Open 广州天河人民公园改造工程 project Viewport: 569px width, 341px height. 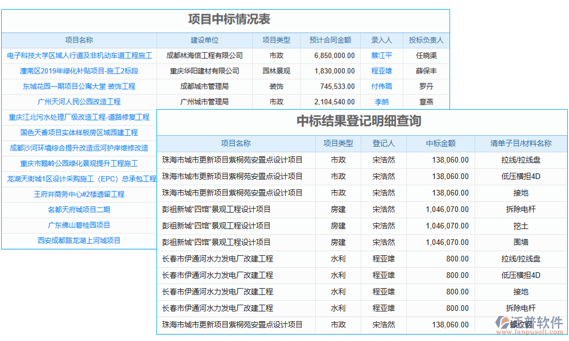coord(79,102)
